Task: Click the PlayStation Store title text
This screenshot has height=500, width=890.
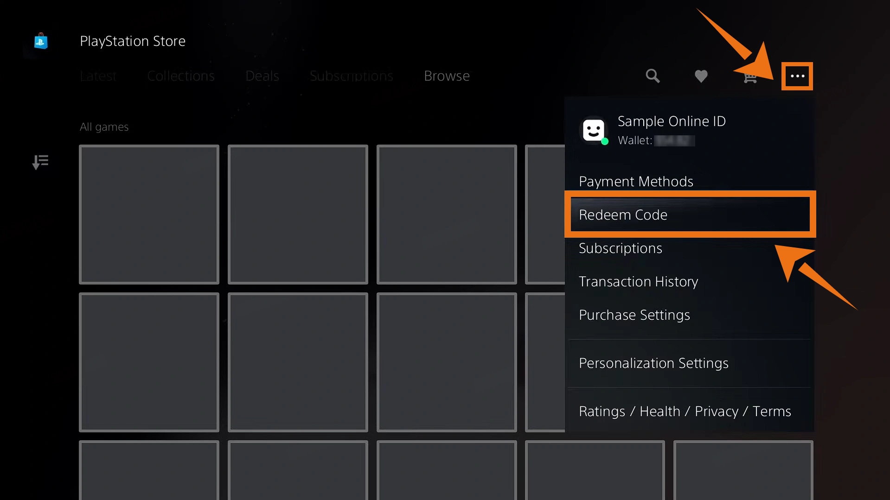Action: [133, 41]
